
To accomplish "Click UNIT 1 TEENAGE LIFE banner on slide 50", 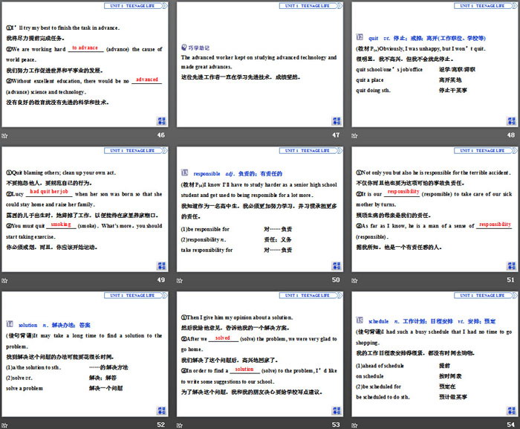I will [311, 150].
